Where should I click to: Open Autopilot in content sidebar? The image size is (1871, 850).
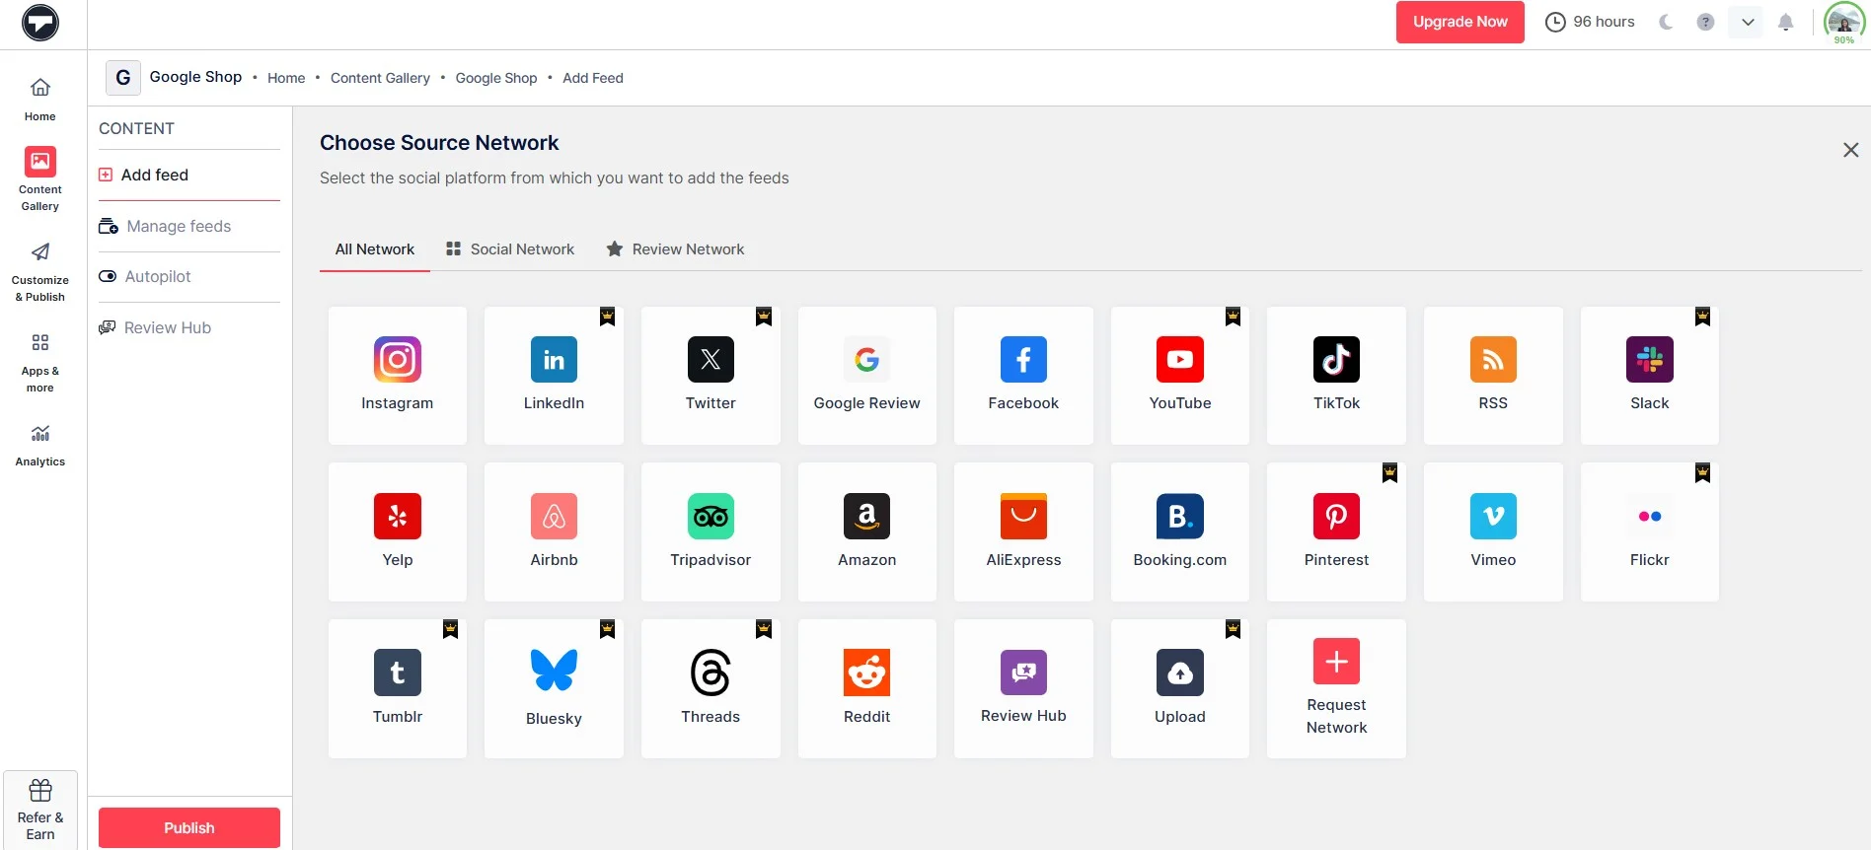point(158,277)
